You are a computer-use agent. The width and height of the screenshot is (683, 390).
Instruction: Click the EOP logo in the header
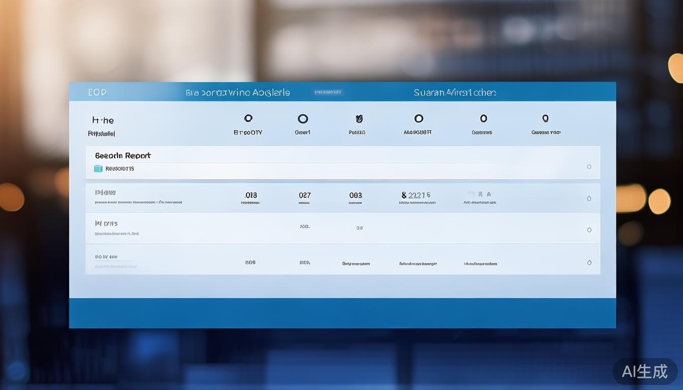[x=97, y=92]
